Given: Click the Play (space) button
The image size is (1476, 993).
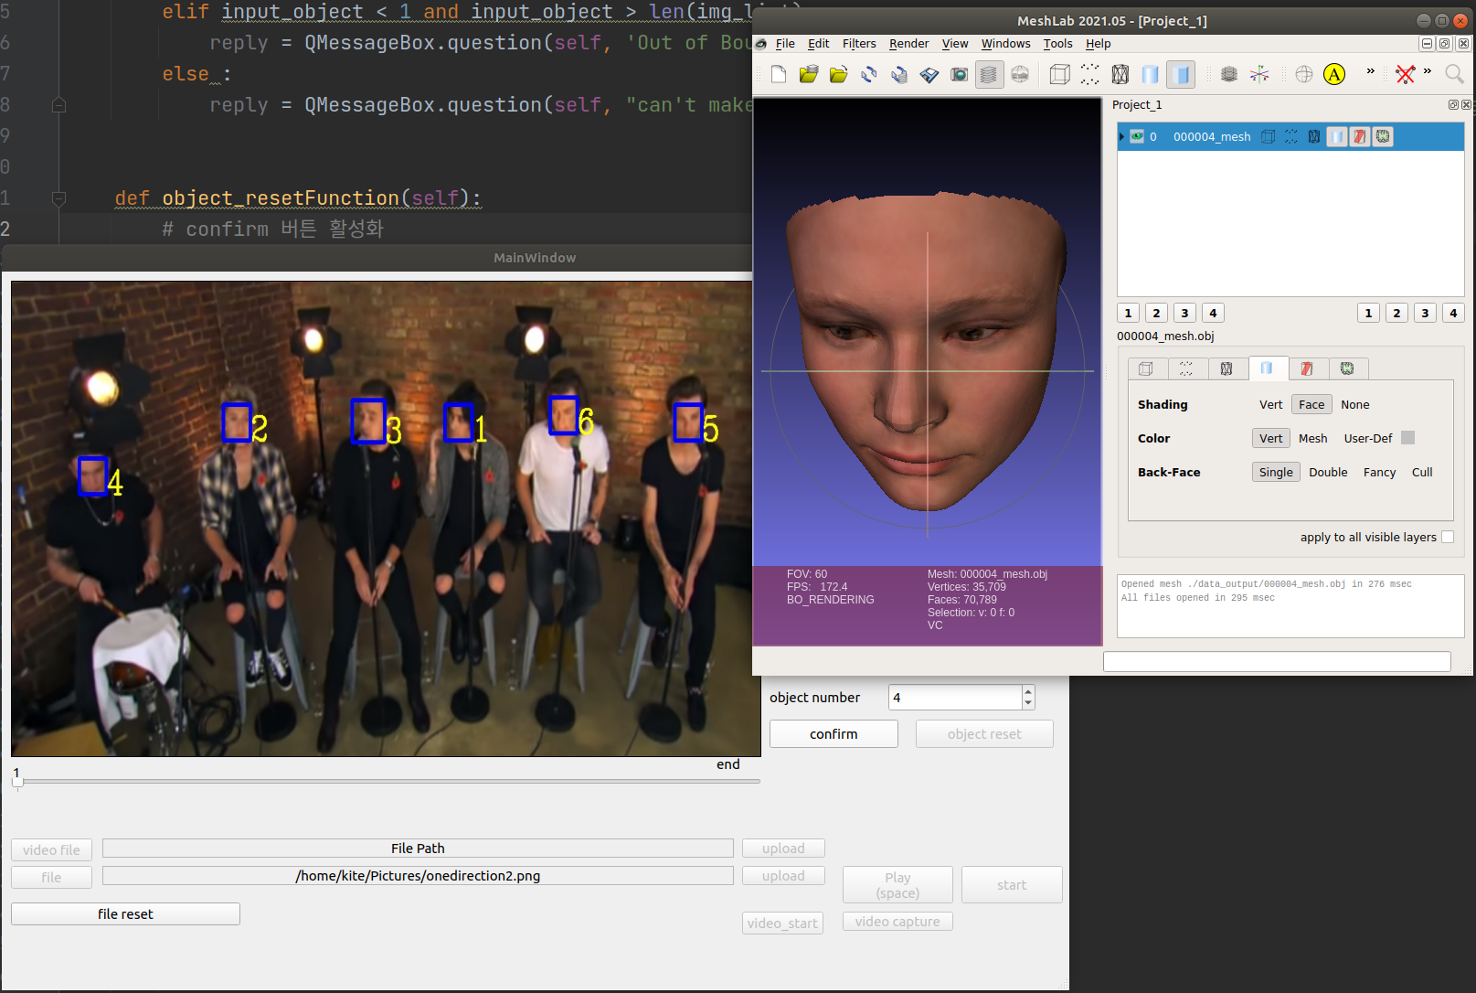Looking at the screenshot, I should tap(897, 884).
